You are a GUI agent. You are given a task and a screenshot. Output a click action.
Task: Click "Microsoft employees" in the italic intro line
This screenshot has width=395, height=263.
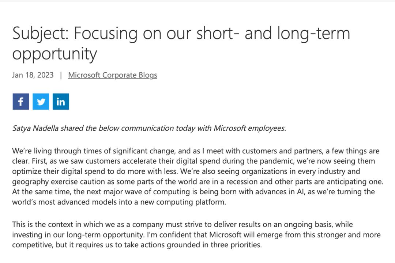click(249, 128)
